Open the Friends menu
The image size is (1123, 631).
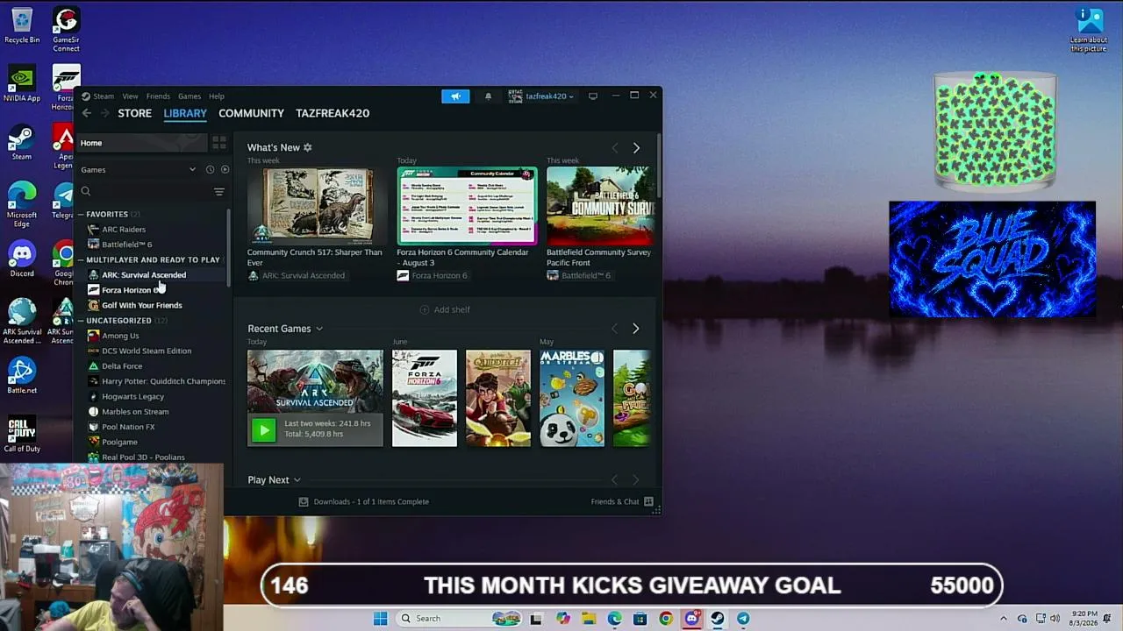pos(158,96)
